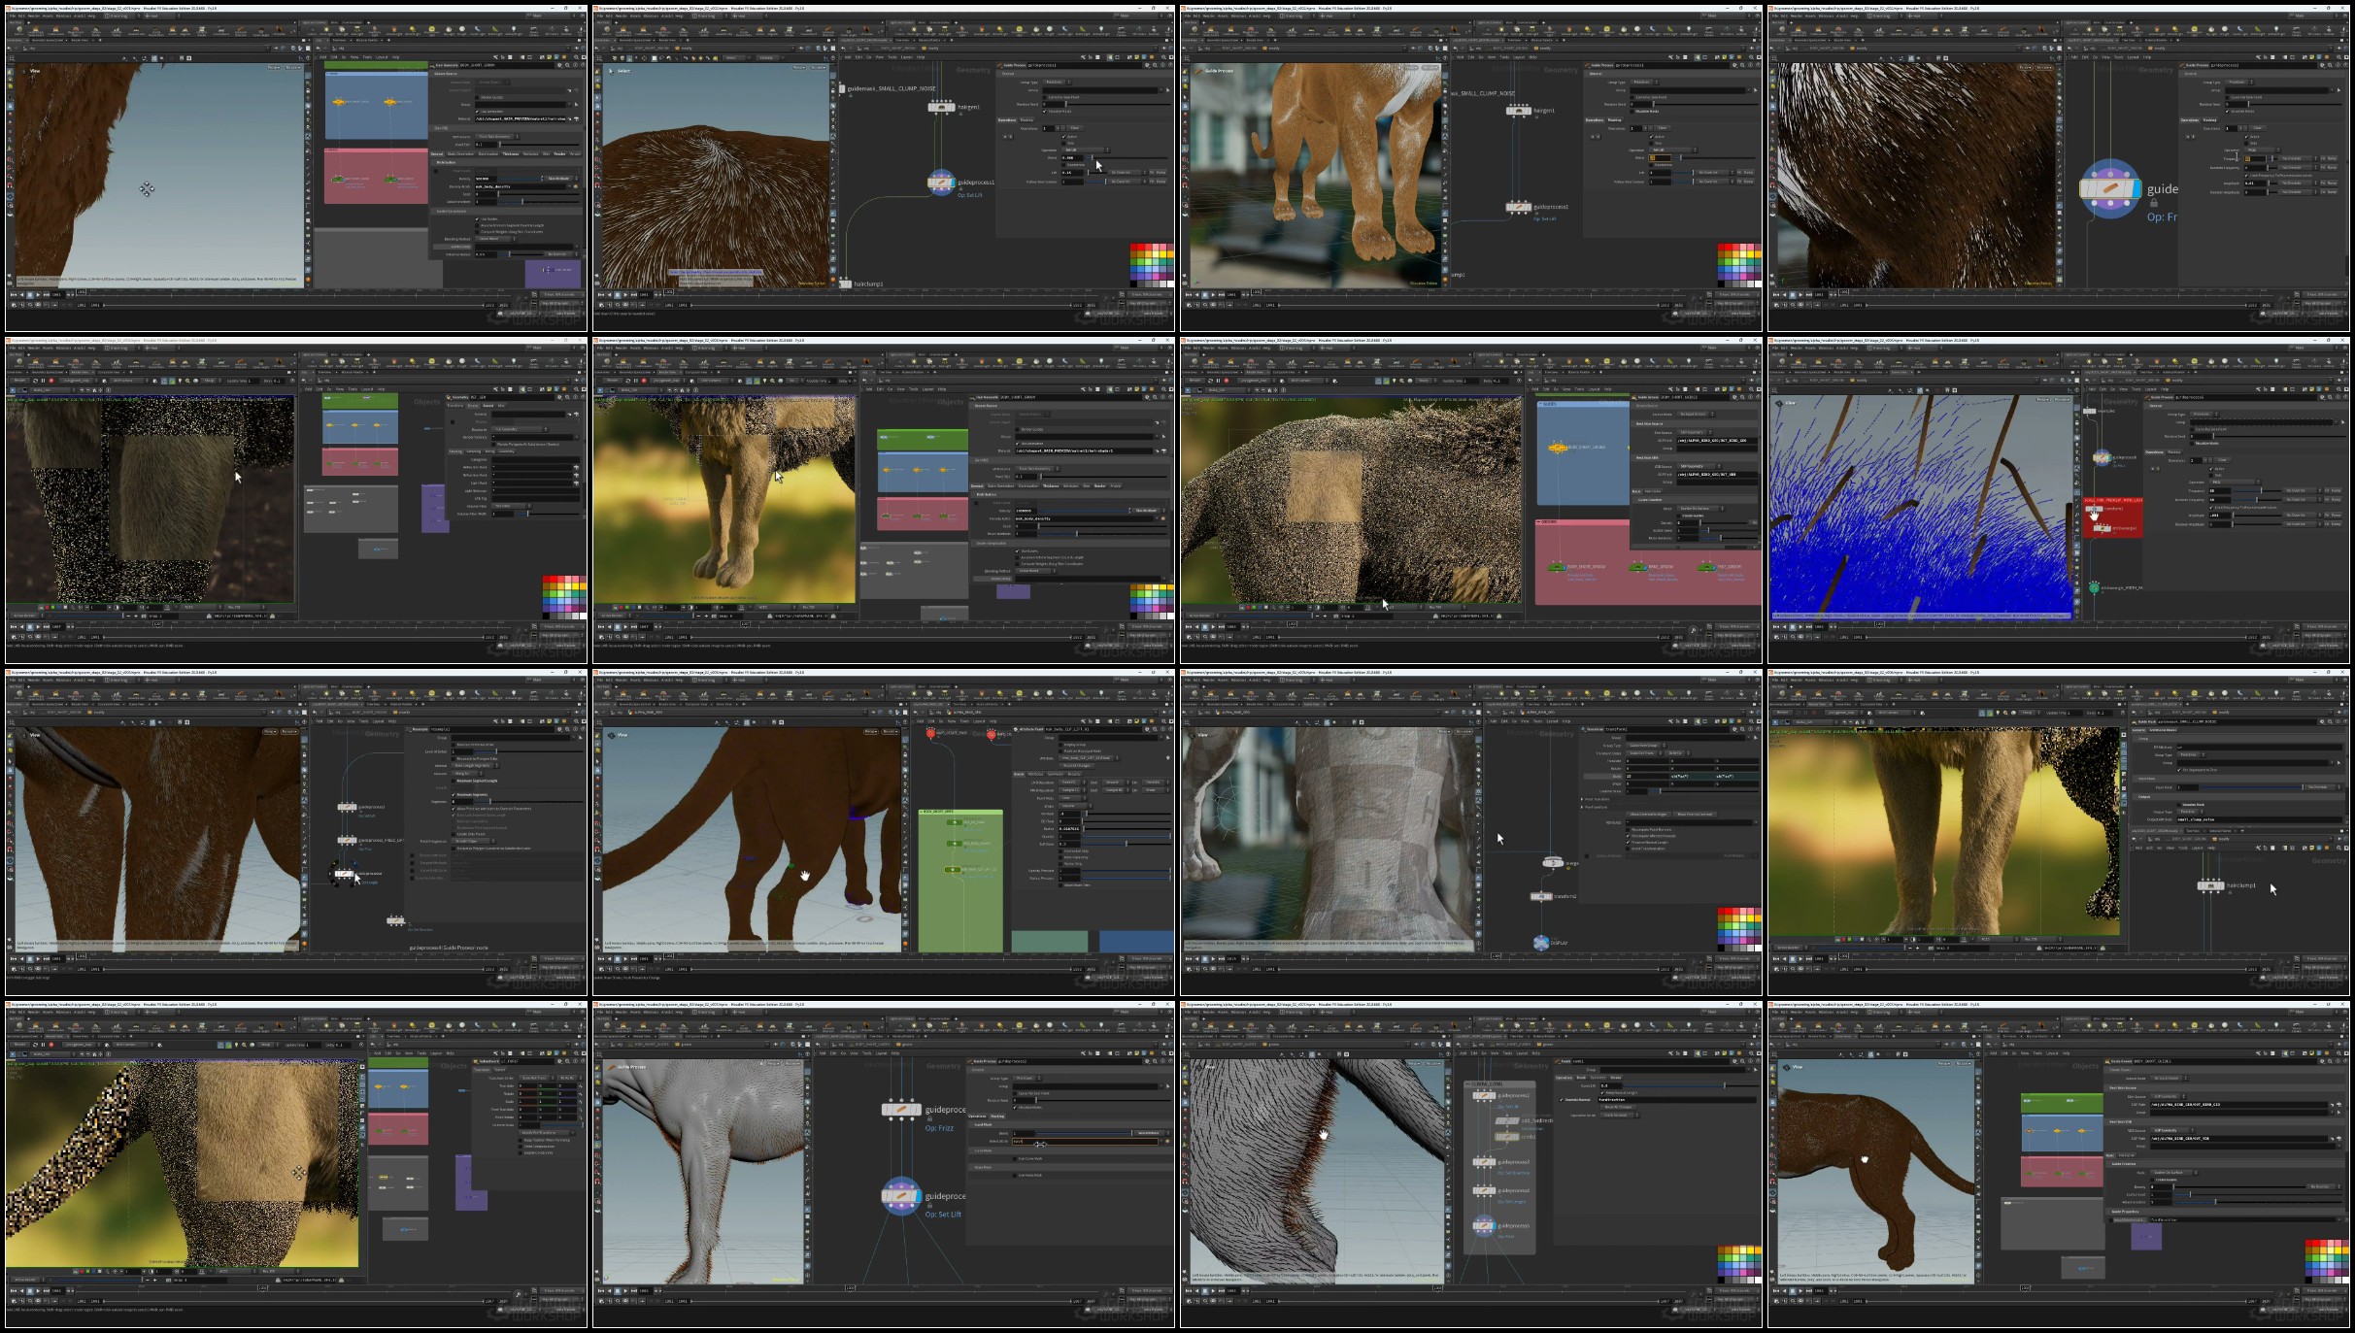Select guideprocess node labeled Op: Set Lift beside grey dog leg
The width and height of the screenshot is (2355, 1333).
pyautogui.click(x=901, y=1196)
